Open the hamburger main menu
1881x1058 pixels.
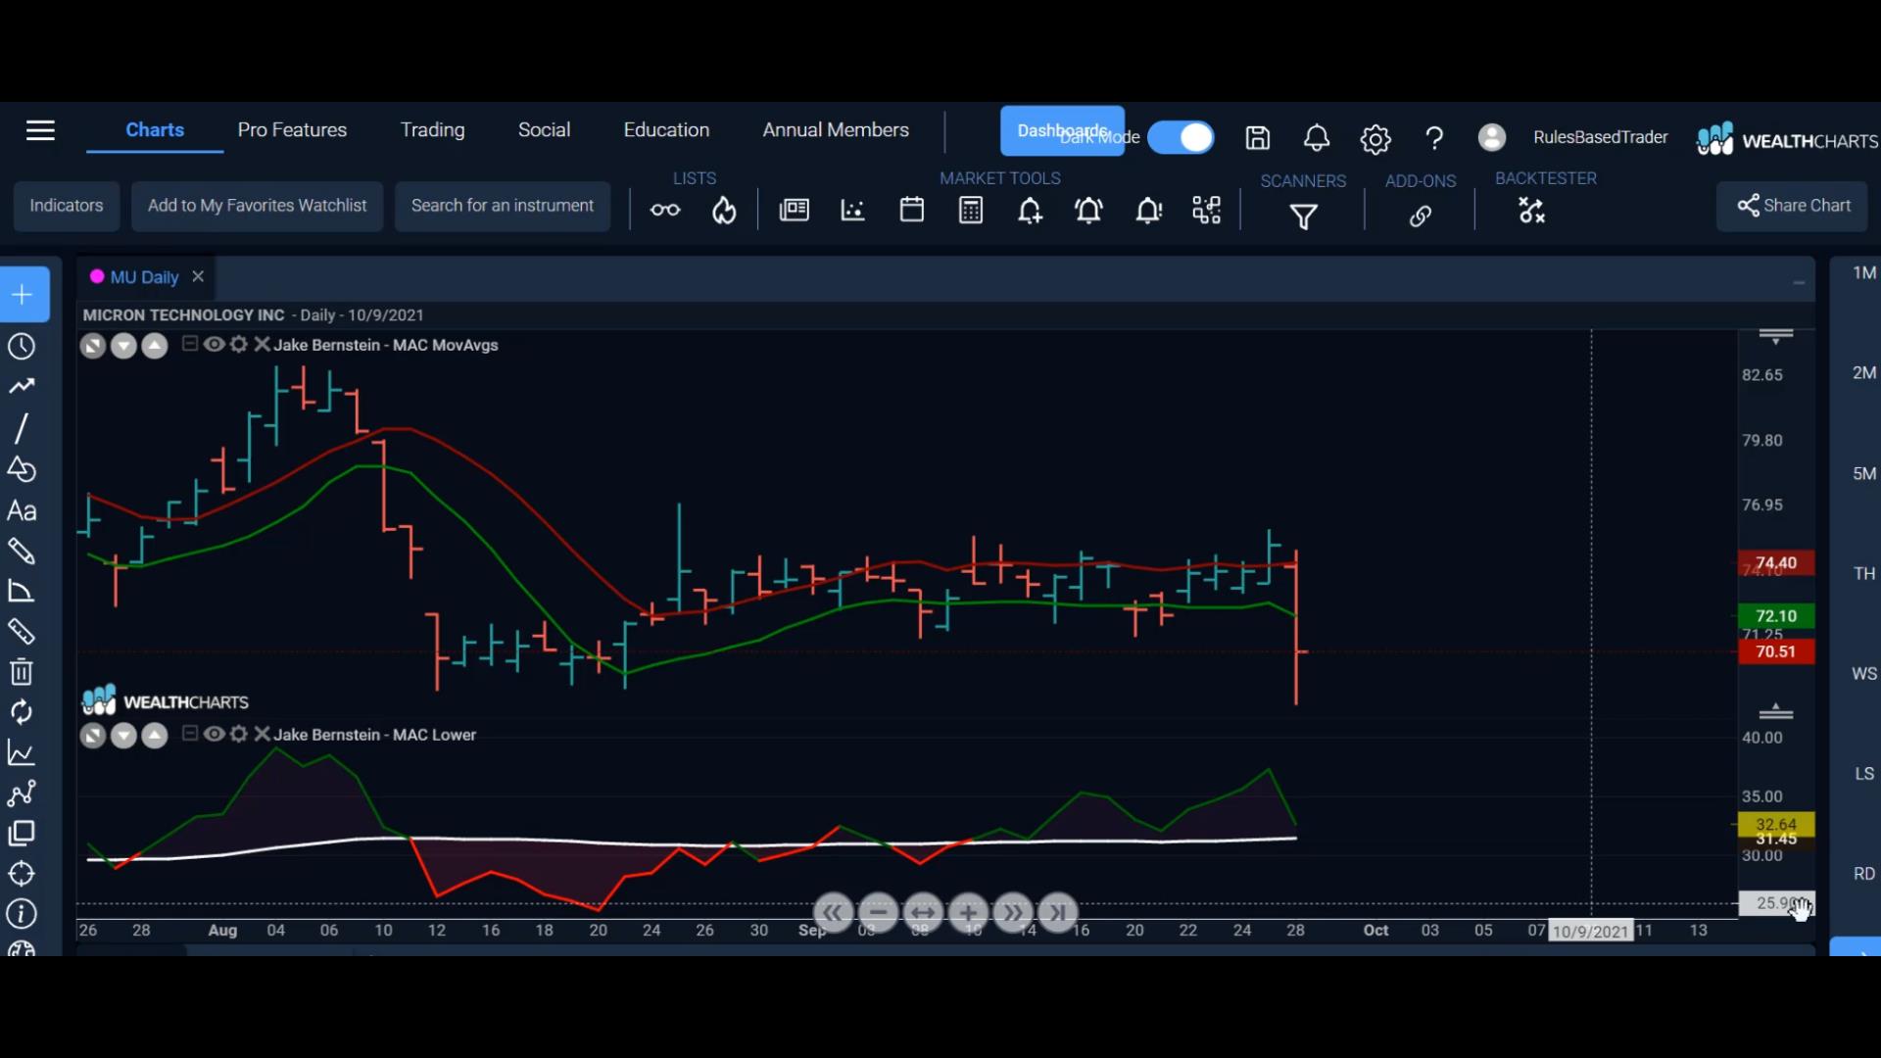click(x=40, y=130)
